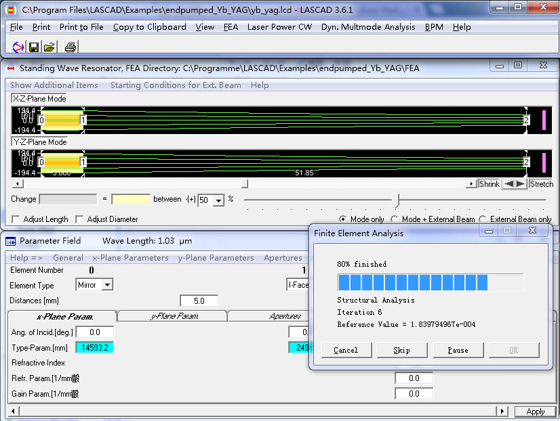Select element 0 marker in X-Z-Plane
560x421 pixels.
click(41, 120)
